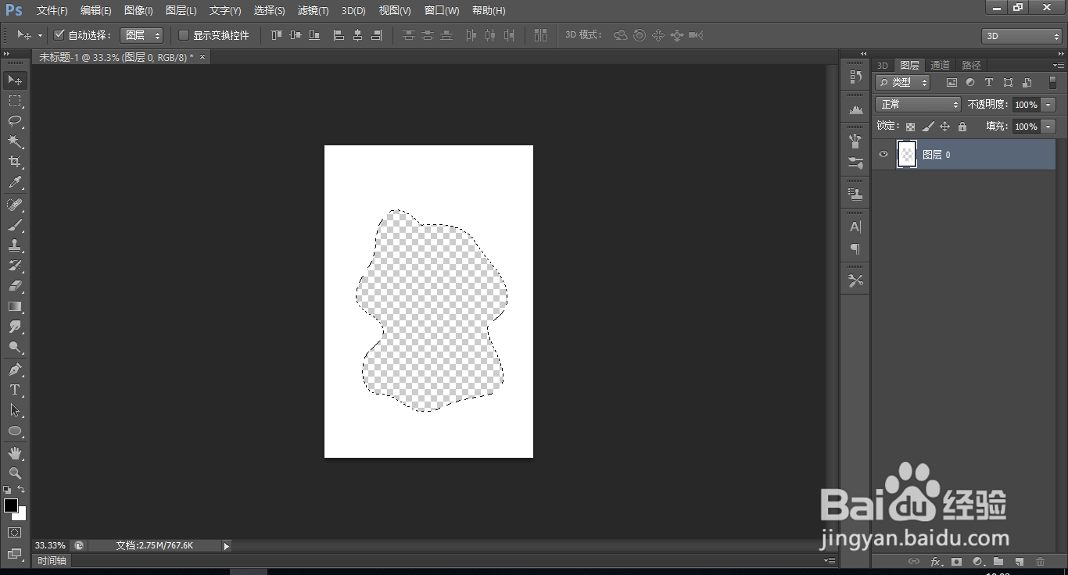Image resolution: width=1068 pixels, height=575 pixels.
Task: Select the Pen tool
Action: (x=15, y=370)
